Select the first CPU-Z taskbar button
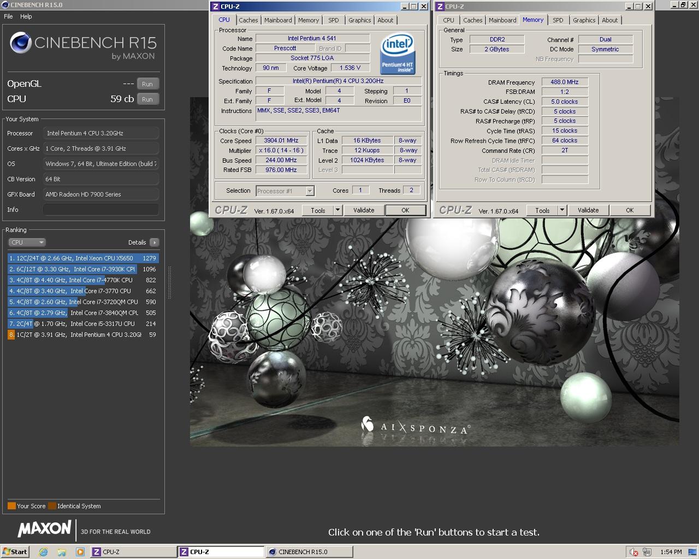The image size is (699, 559). click(132, 552)
